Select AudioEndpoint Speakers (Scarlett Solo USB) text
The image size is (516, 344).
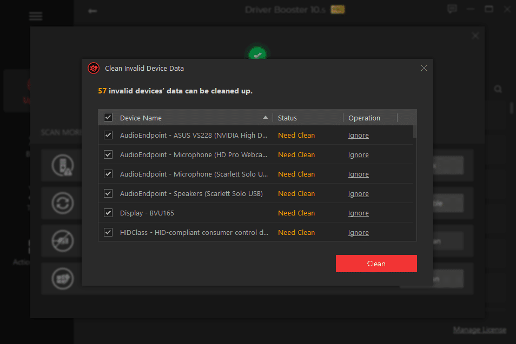(x=191, y=193)
